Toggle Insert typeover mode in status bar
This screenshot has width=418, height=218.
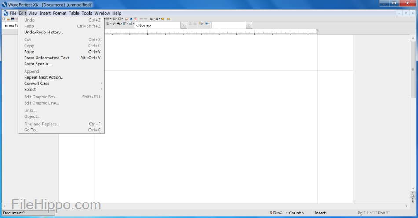point(320,213)
